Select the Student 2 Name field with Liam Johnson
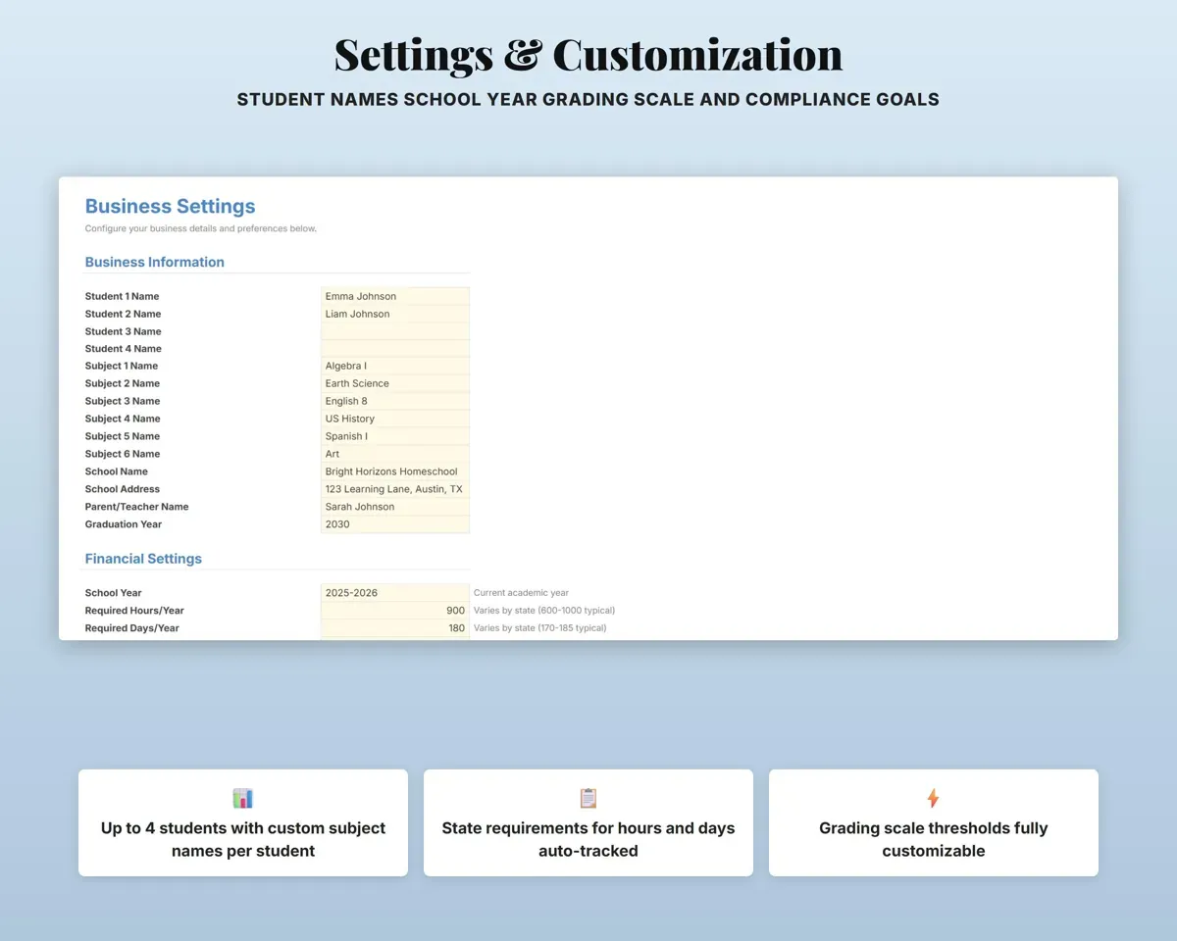The width and height of the screenshot is (1177, 941). tap(395, 314)
